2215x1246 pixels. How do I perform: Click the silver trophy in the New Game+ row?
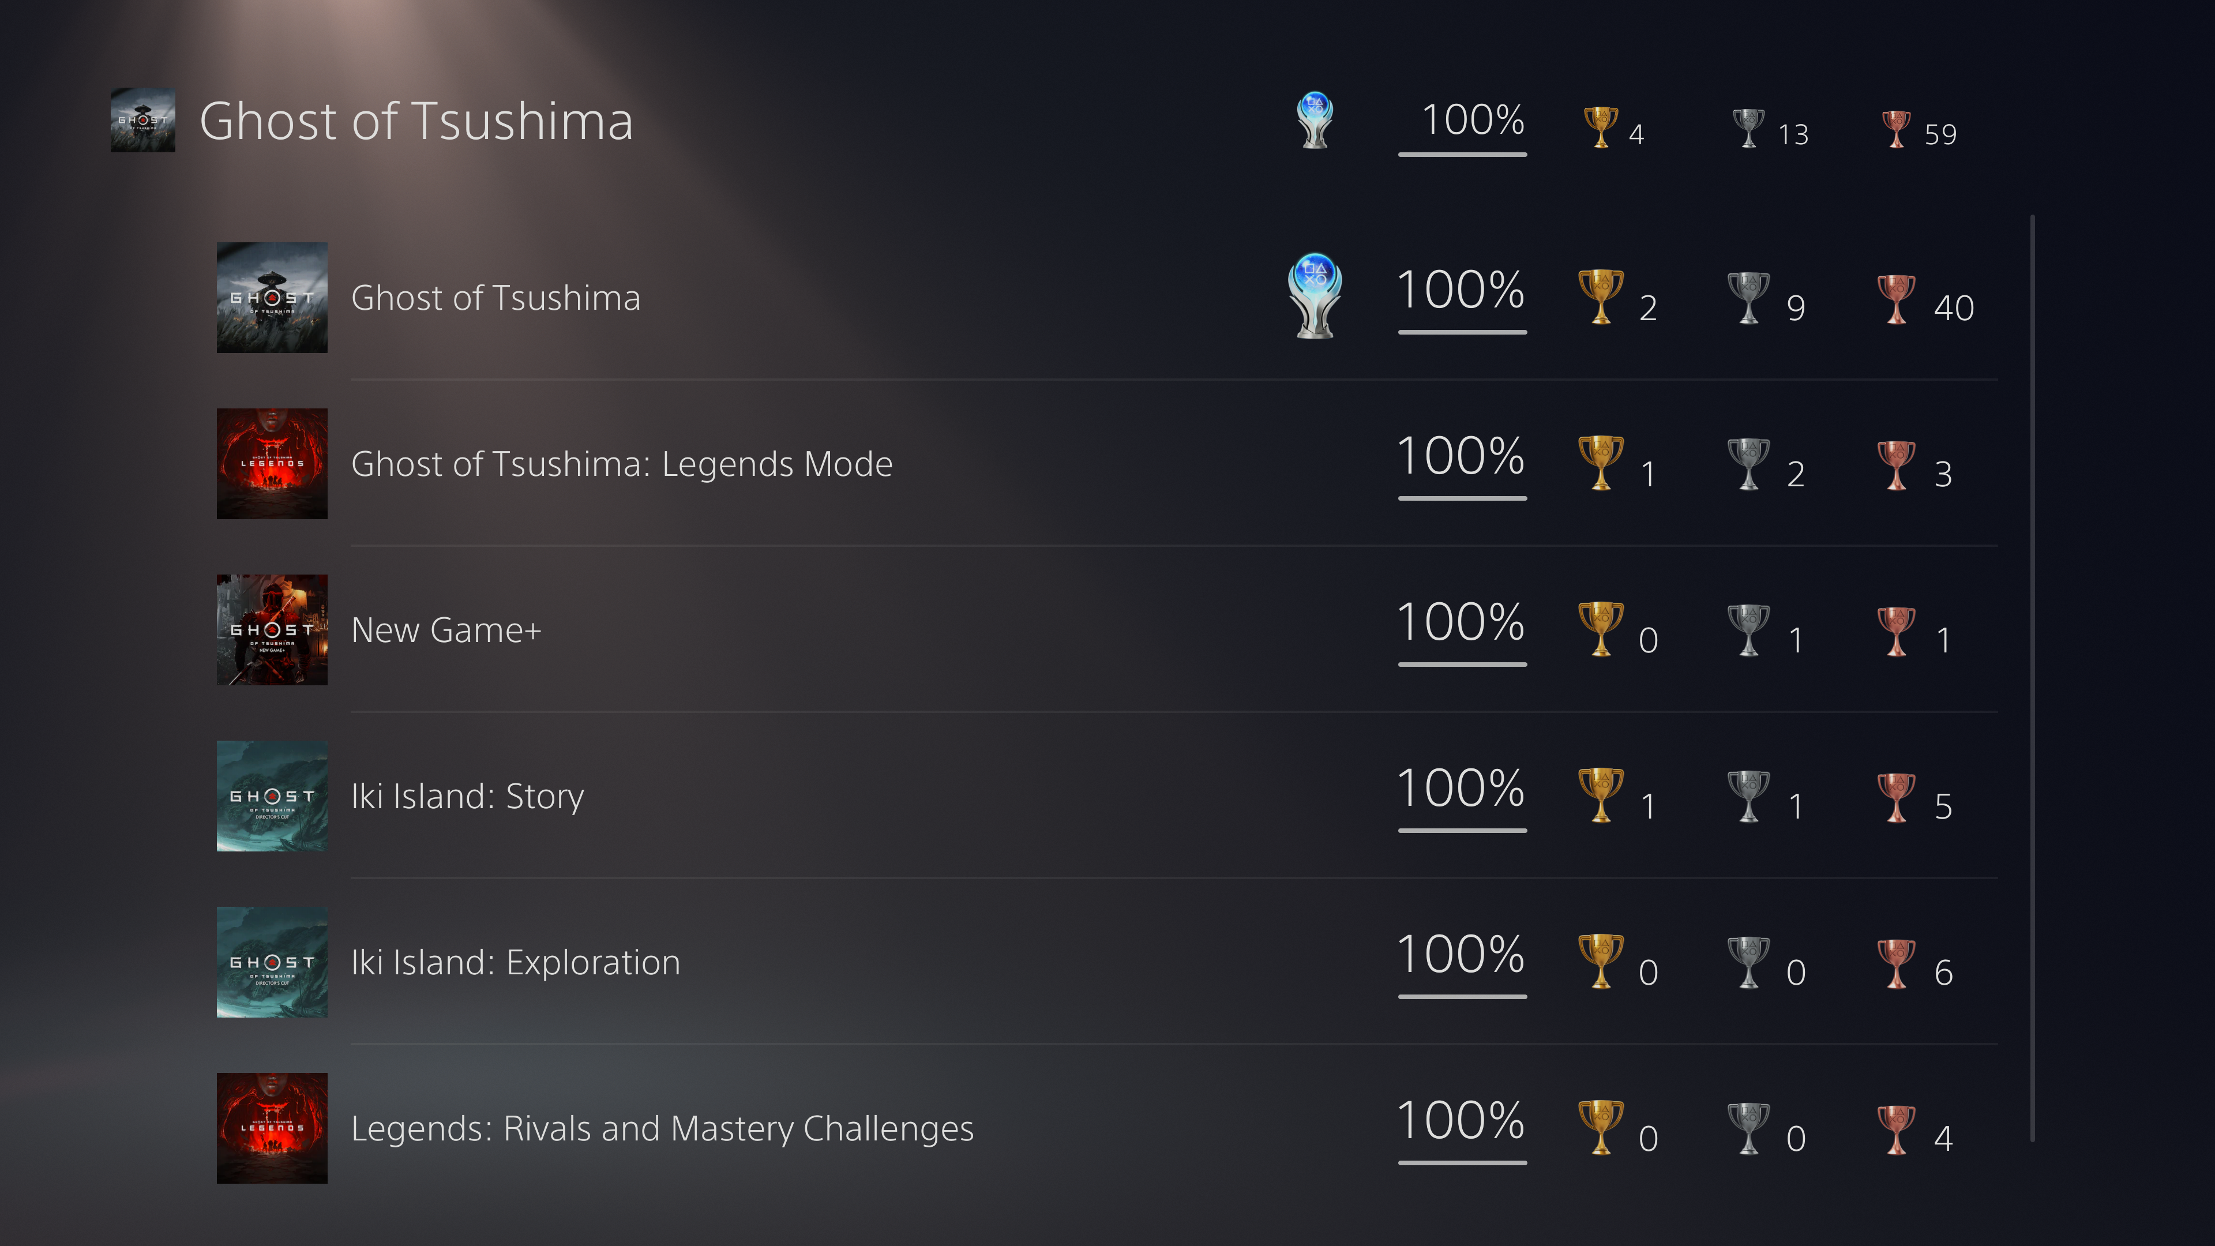coord(1748,629)
